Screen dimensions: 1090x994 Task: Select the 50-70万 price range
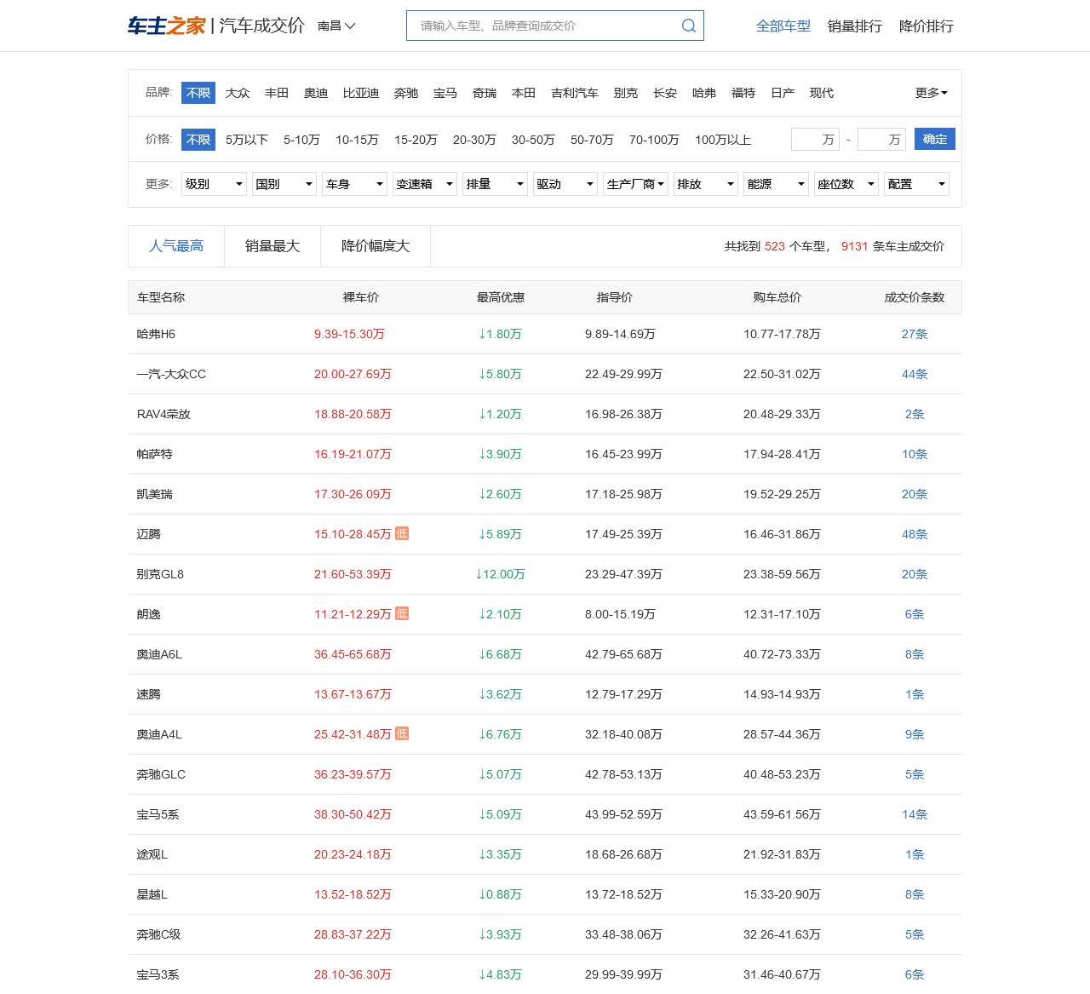point(592,140)
